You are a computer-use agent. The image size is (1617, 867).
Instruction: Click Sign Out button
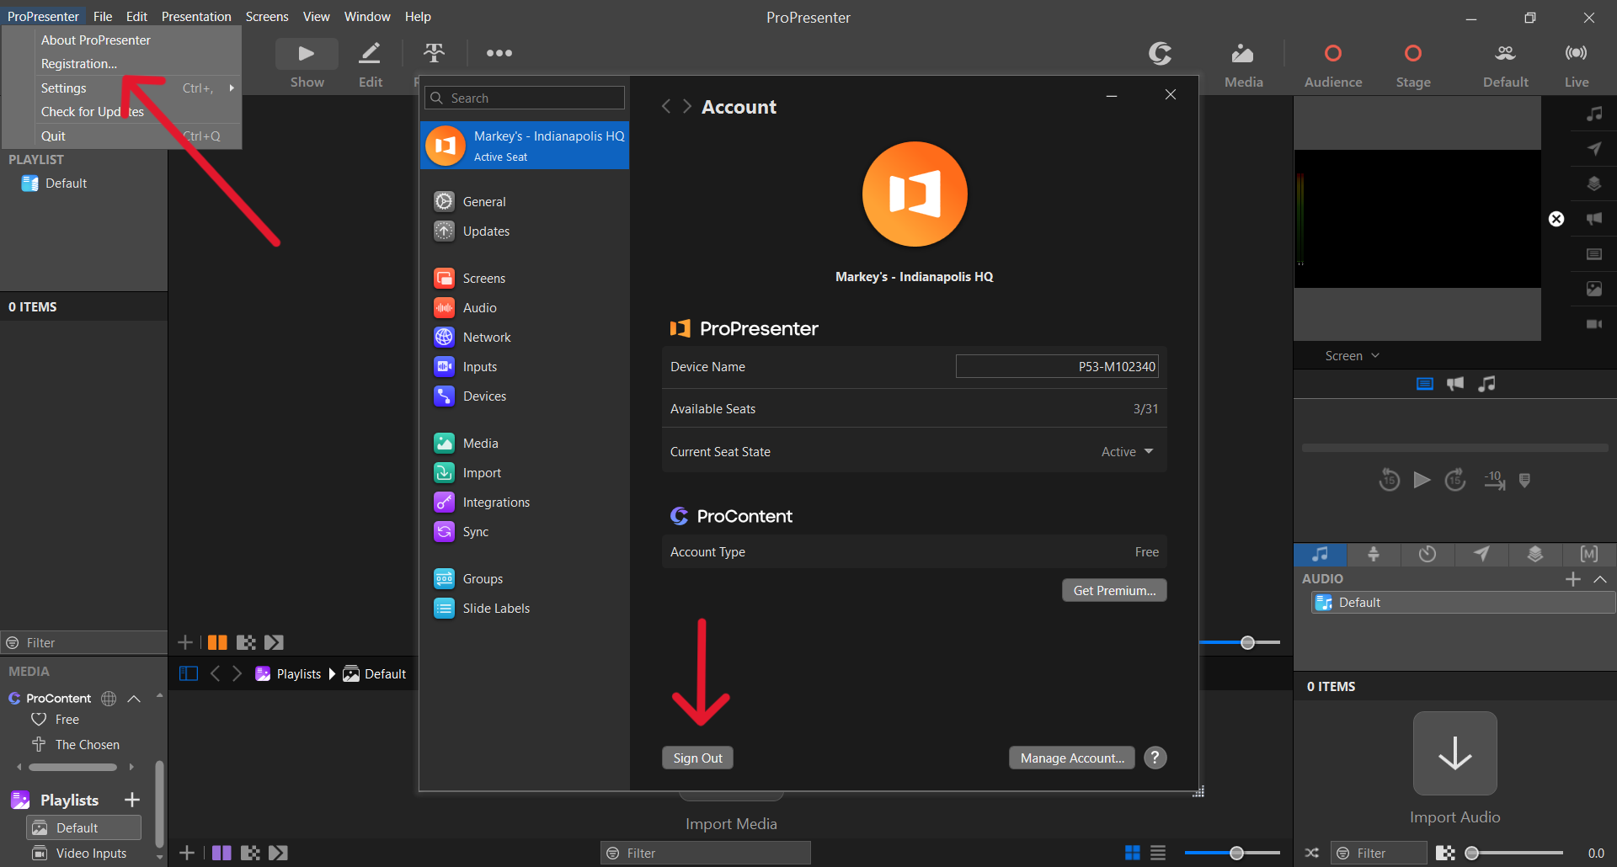[x=697, y=758]
